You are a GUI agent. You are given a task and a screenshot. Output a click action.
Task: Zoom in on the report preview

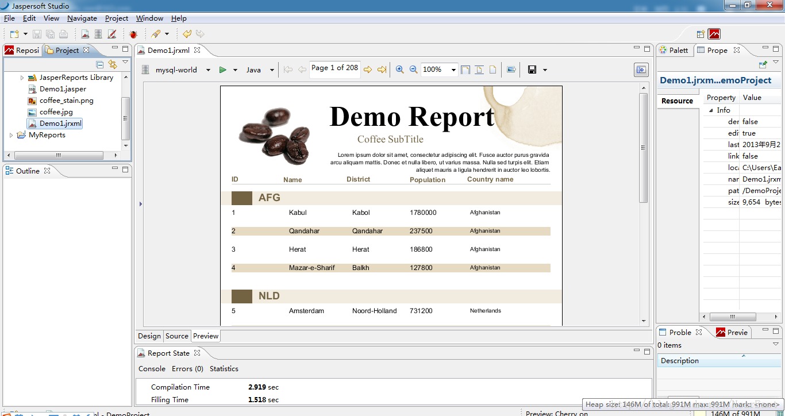(399, 69)
